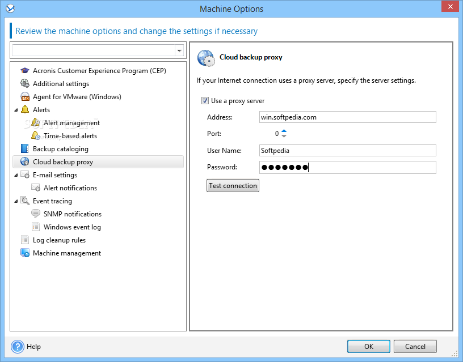
Task: Open Alert notifications settings
Action: pos(70,188)
